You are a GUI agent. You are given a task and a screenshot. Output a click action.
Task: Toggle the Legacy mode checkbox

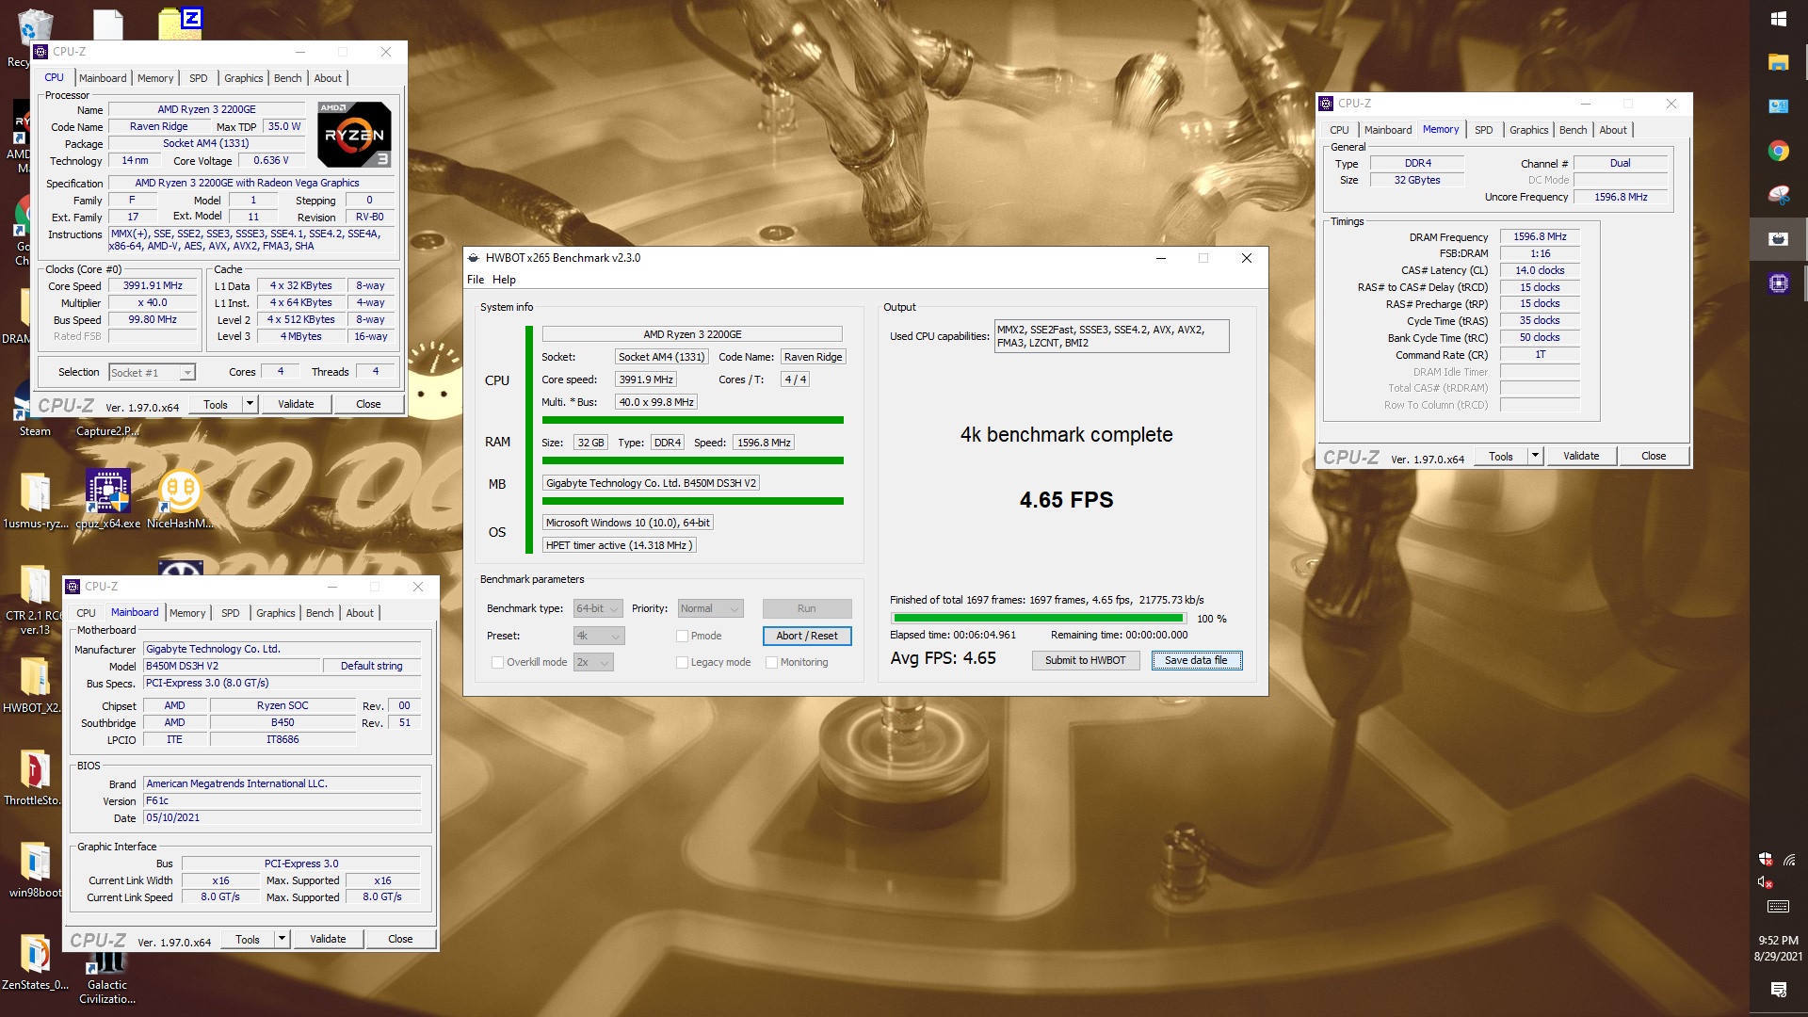tap(682, 662)
